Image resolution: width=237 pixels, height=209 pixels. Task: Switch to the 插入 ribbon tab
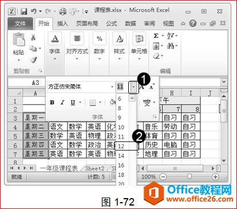(x=62, y=24)
